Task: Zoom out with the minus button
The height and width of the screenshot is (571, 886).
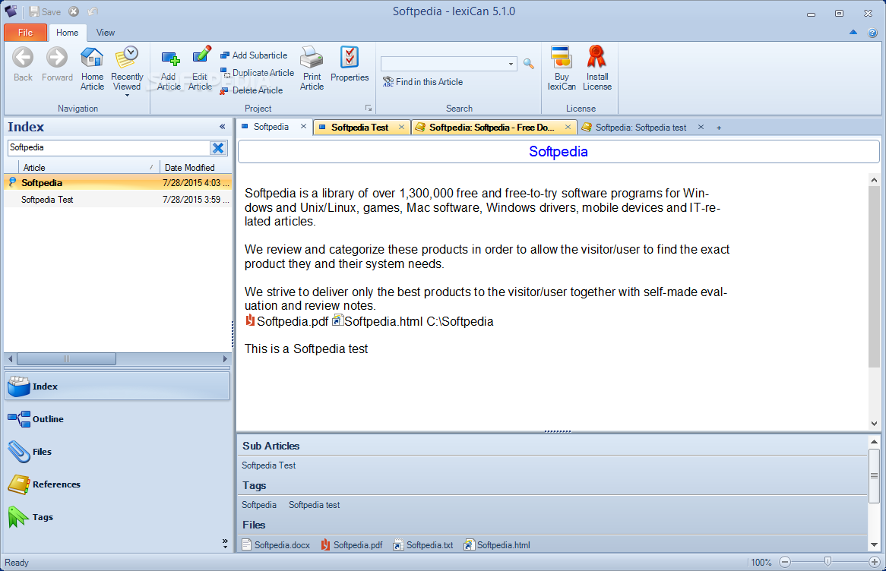Action: tap(785, 562)
